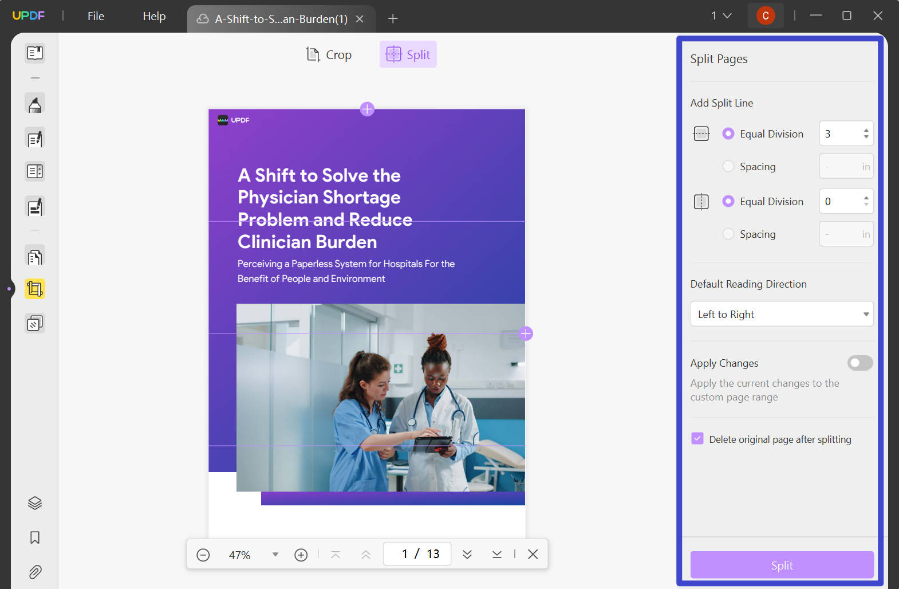This screenshot has height=589, width=899.
Task: Open the Organize Pages tool
Action: click(x=35, y=257)
